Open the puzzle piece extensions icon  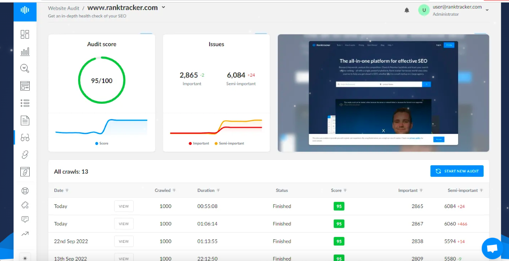click(x=25, y=205)
